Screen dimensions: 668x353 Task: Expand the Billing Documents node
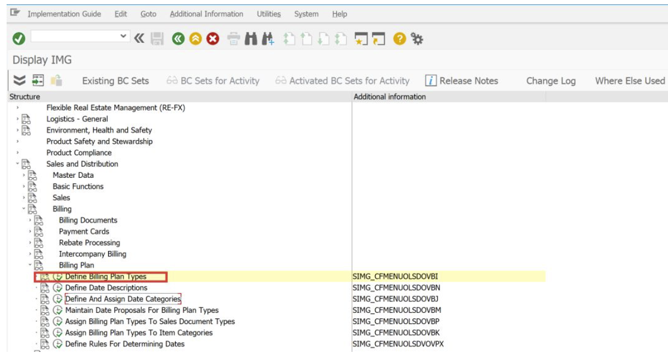click(x=30, y=220)
